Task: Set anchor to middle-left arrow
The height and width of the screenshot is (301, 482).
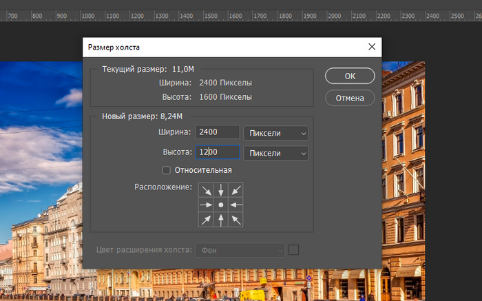Action: 207,205
